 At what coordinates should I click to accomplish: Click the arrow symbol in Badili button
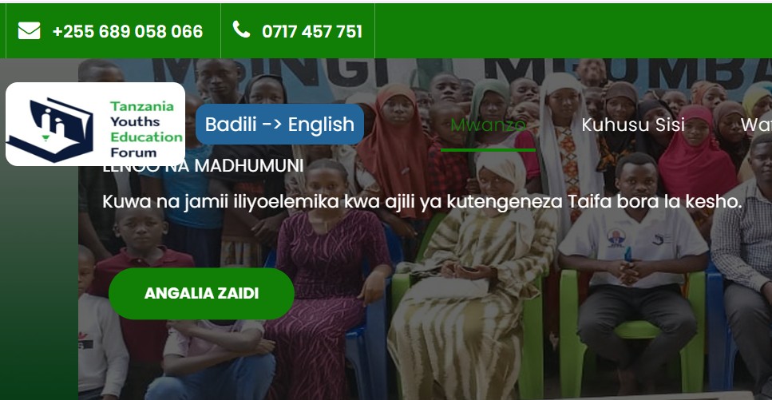tap(272, 125)
